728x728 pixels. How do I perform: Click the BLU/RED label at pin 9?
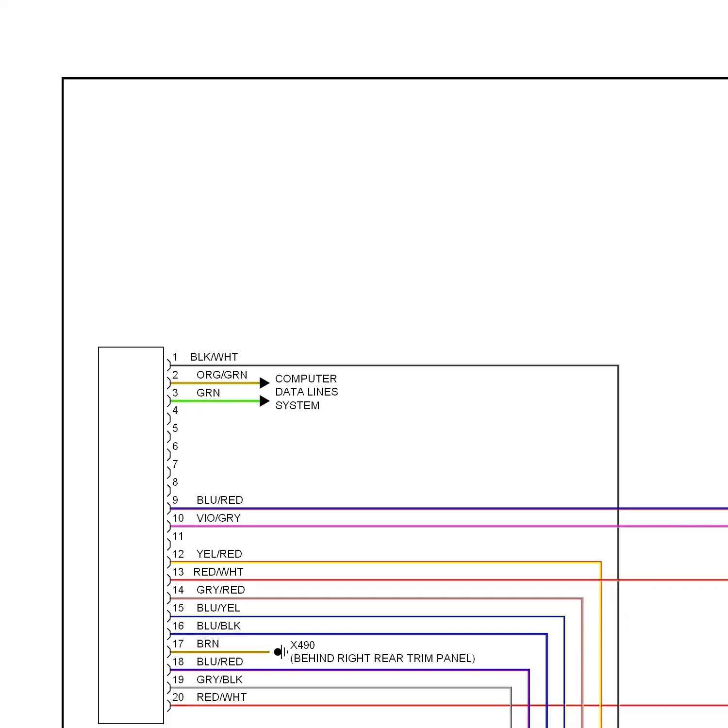[220, 500]
